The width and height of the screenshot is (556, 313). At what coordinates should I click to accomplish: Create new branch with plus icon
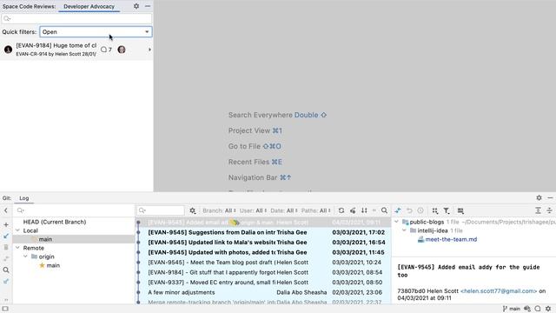point(6,224)
